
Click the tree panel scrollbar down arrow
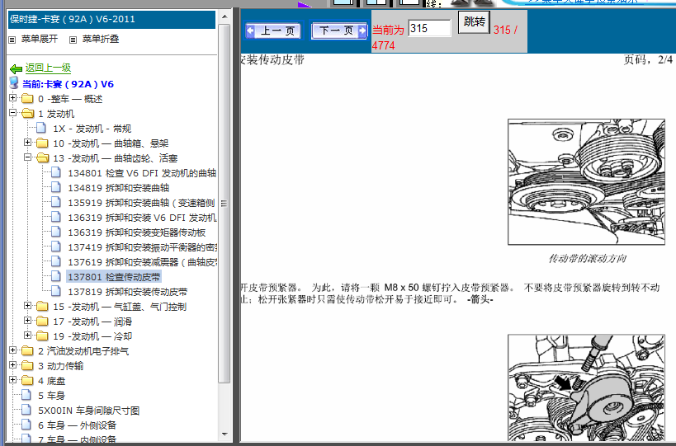[225, 434]
